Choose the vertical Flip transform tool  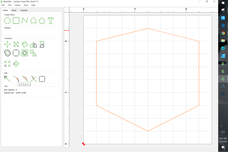click(x=42, y=44)
